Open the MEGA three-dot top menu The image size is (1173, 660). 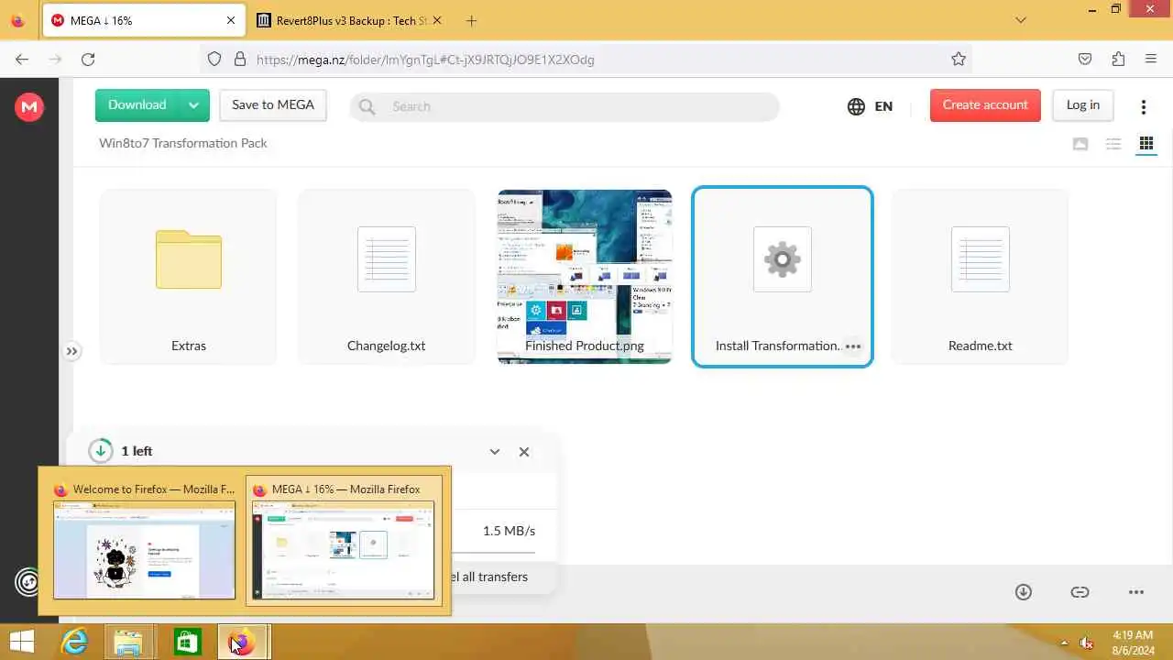[x=1143, y=107]
